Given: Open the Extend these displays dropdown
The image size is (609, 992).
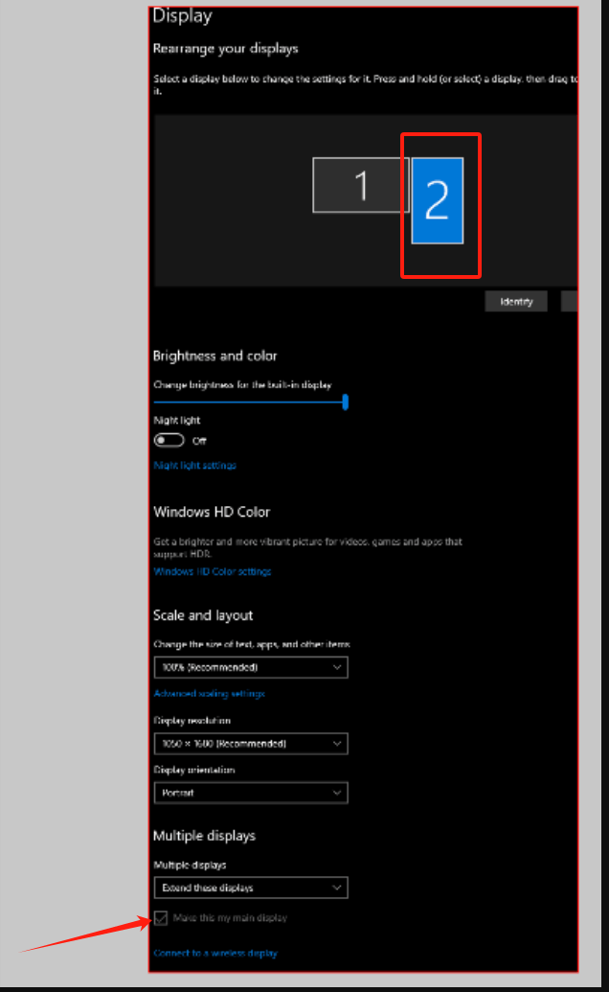Looking at the screenshot, I should pyautogui.click(x=251, y=888).
